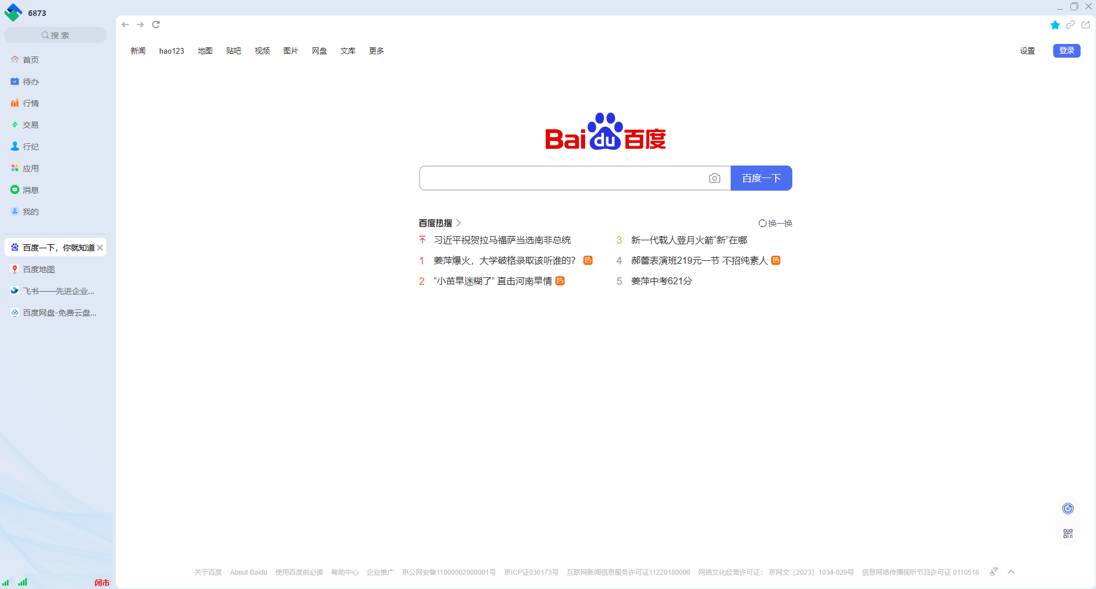Image resolution: width=1096 pixels, height=589 pixels.
Task: Open hot search 新一代载人登月火箭"新"在哪
Action: [689, 240]
